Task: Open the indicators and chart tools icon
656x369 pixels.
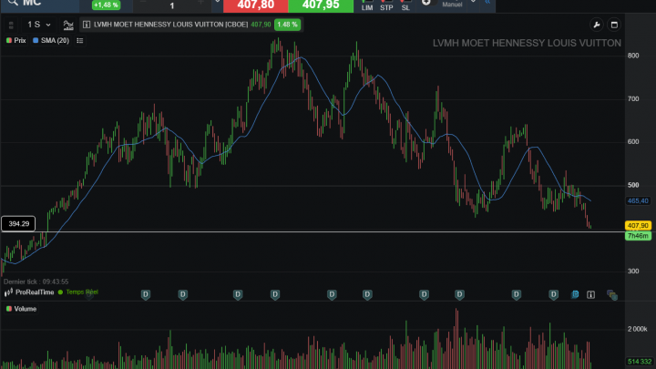Action: coord(68,26)
